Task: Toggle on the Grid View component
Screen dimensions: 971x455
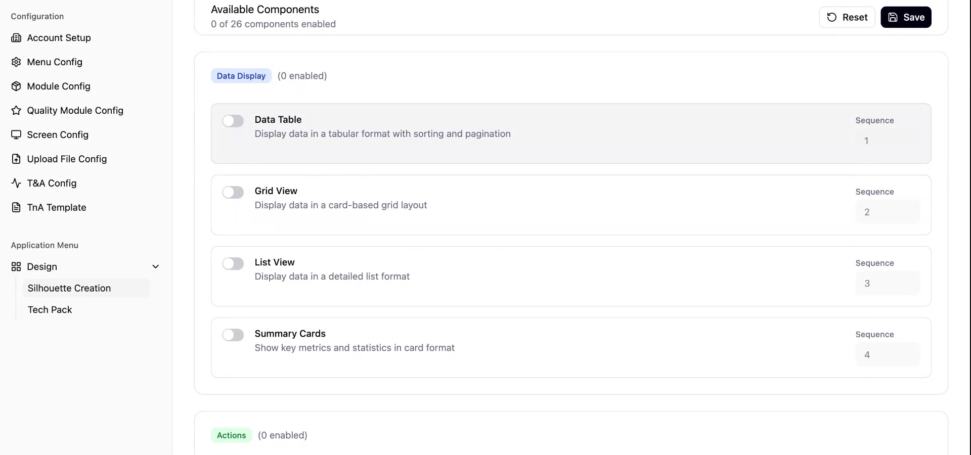Action: [x=233, y=192]
